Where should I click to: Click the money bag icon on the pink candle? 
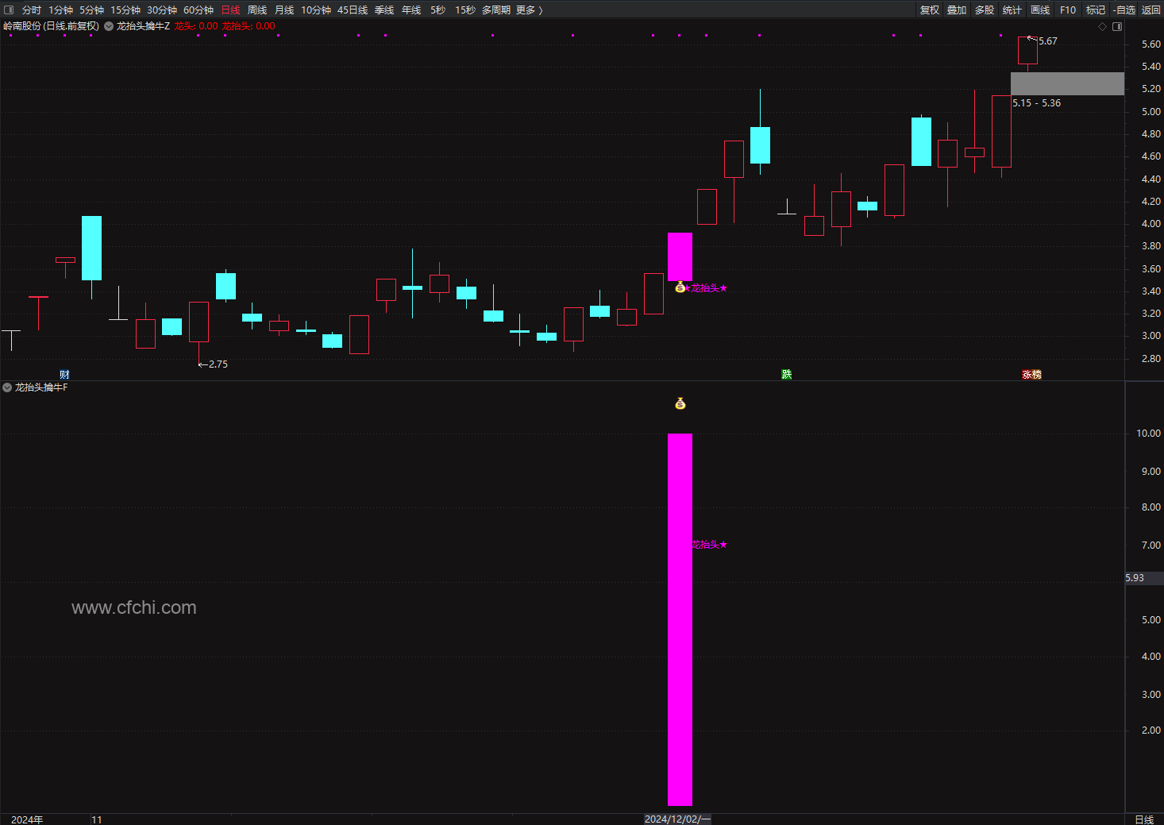pyautogui.click(x=680, y=287)
